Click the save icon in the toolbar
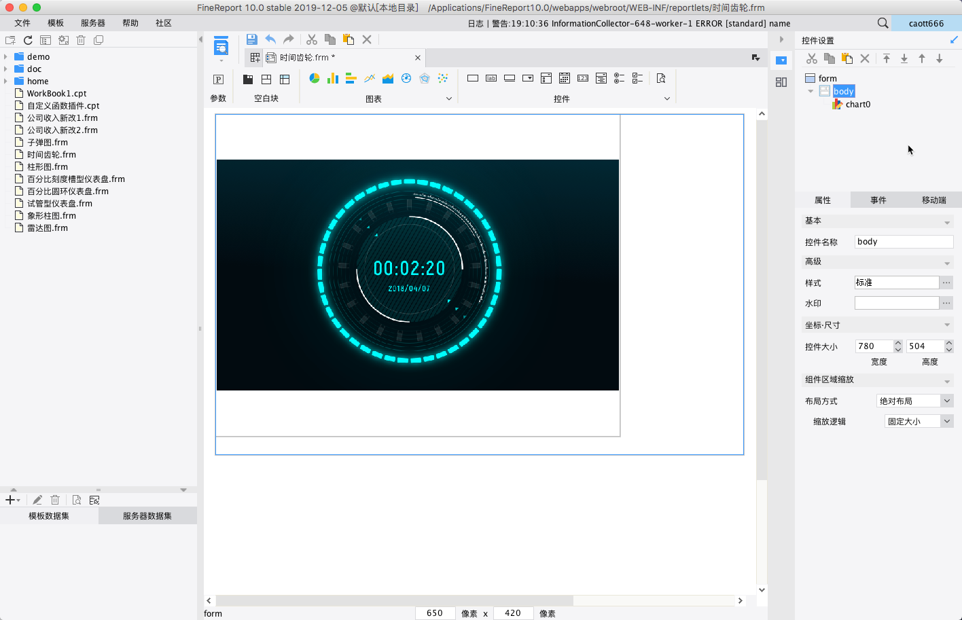 click(251, 39)
